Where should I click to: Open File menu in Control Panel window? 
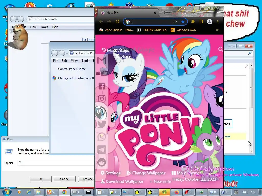click(56, 61)
